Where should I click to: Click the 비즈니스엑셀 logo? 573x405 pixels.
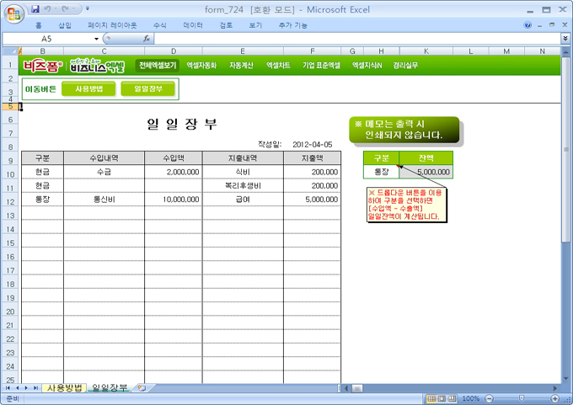coord(97,66)
